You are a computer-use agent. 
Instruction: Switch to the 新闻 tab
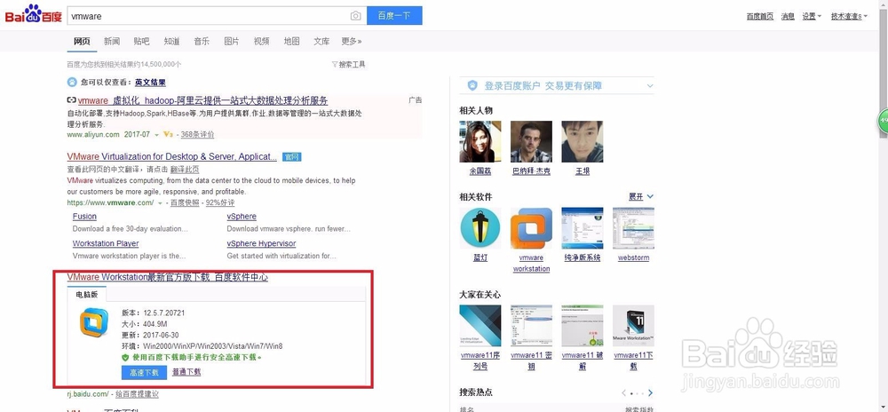[x=112, y=42]
